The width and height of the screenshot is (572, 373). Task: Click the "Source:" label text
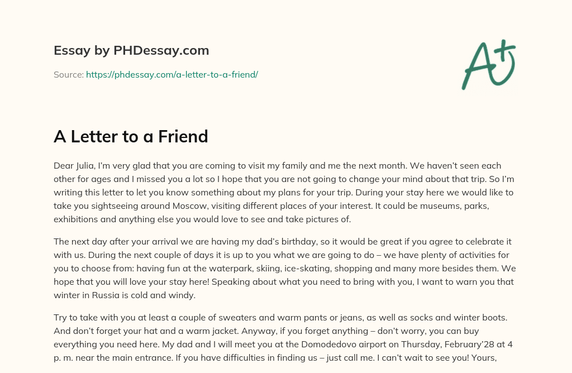[69, 74]
